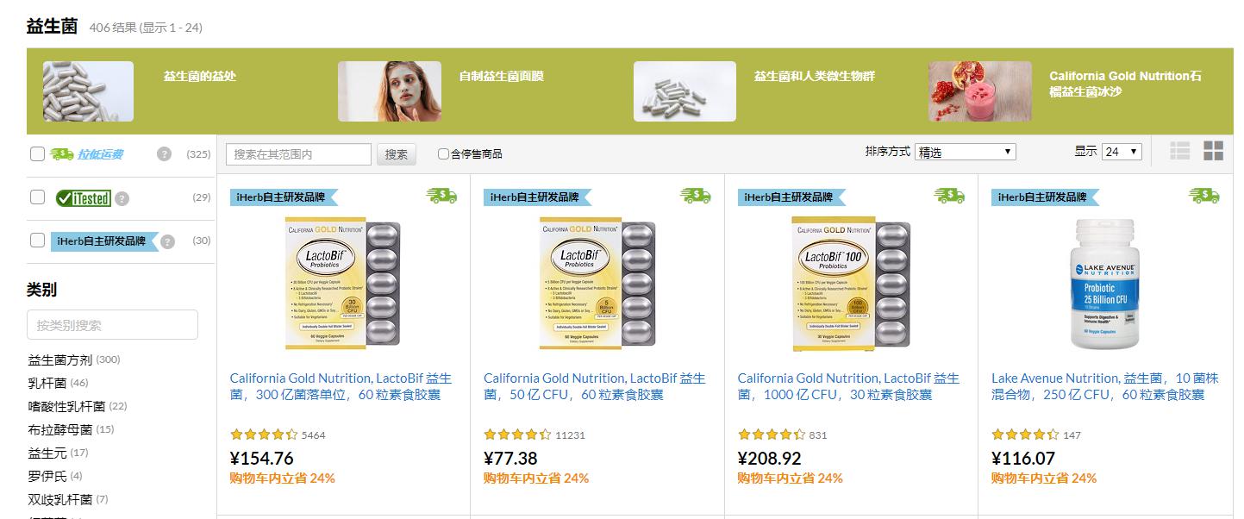1244x519 pixels.
Task: Tick the 含停售商品 checkbox
Action: (x=443, y=154)
